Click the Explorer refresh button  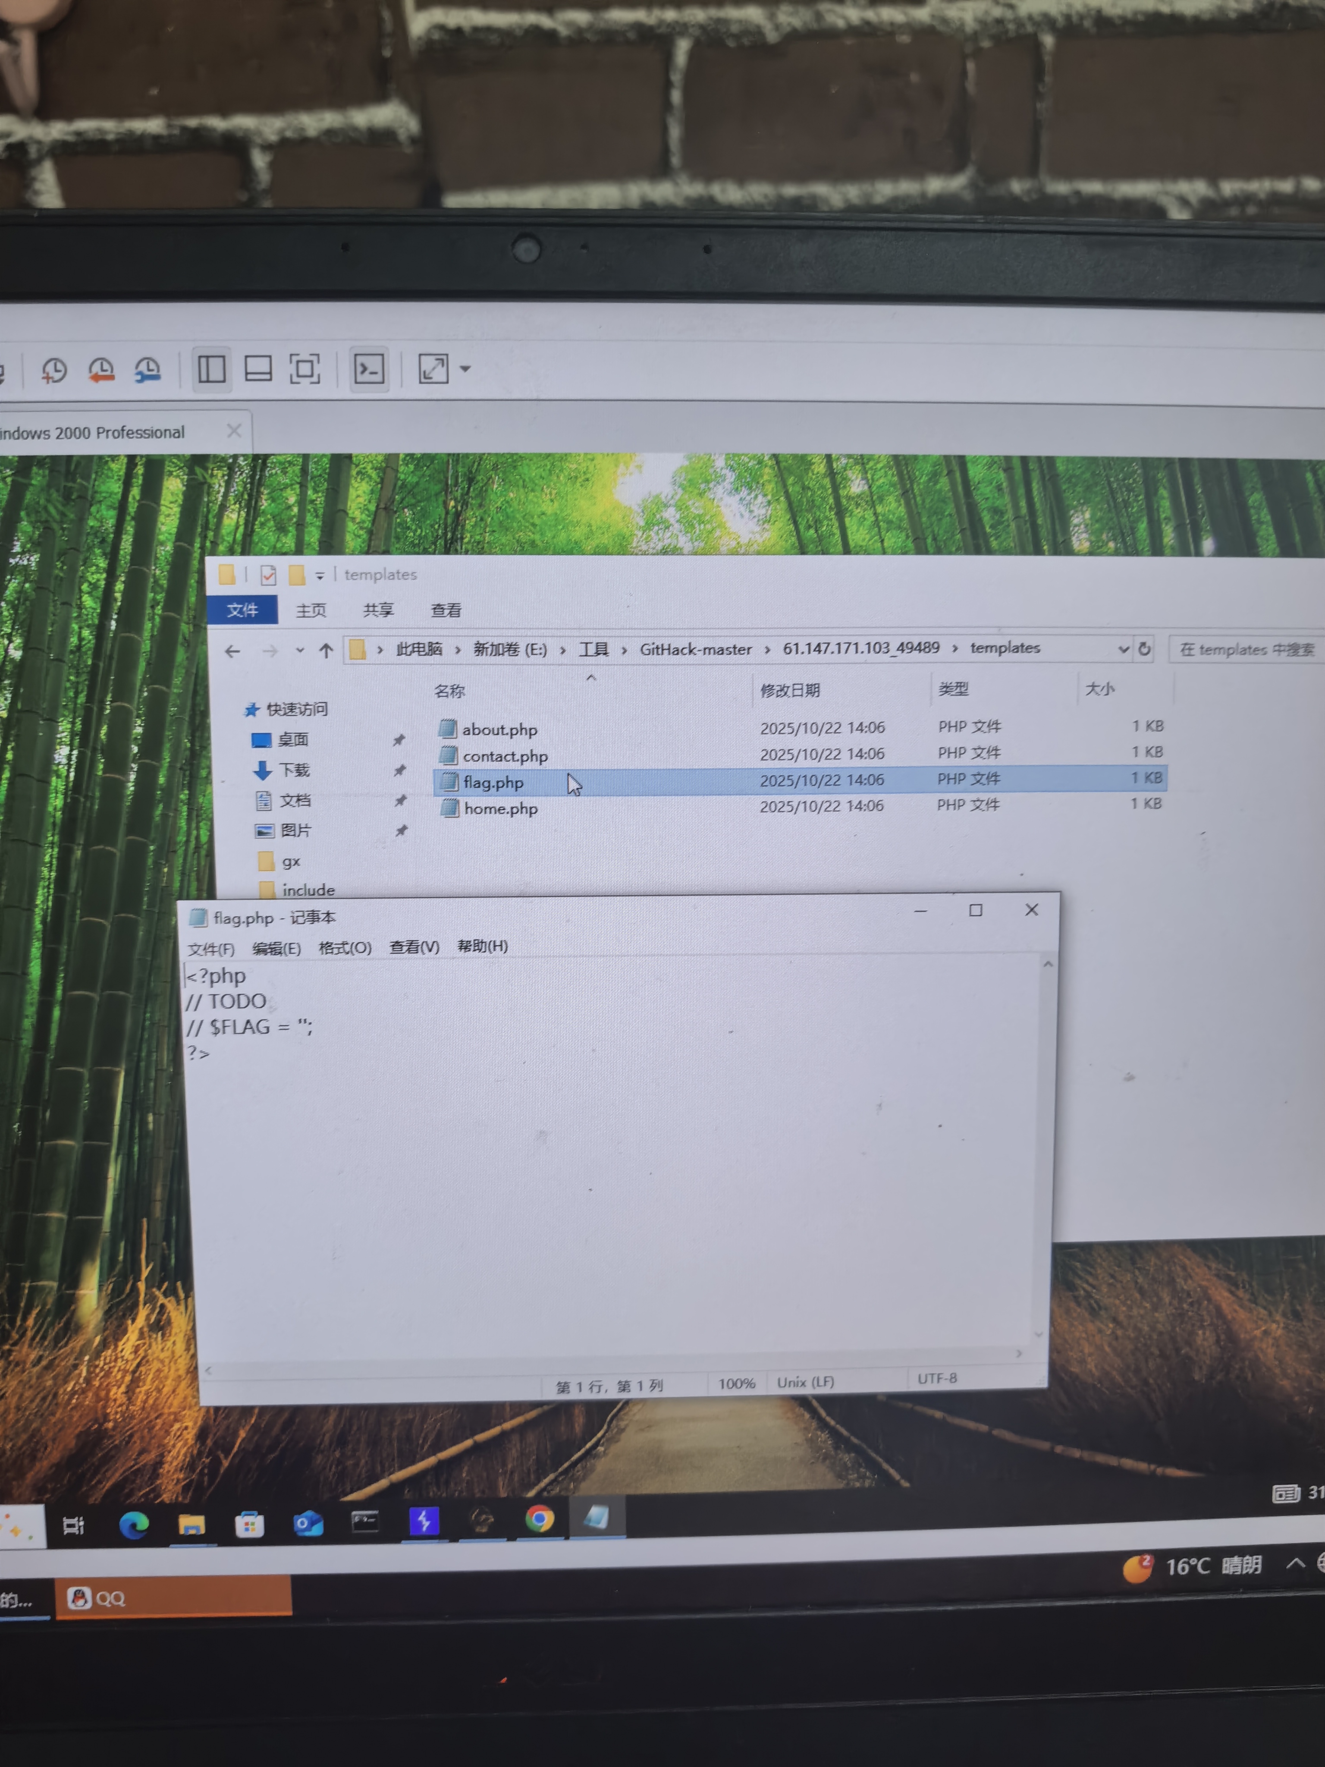(x=1144, y=649)
